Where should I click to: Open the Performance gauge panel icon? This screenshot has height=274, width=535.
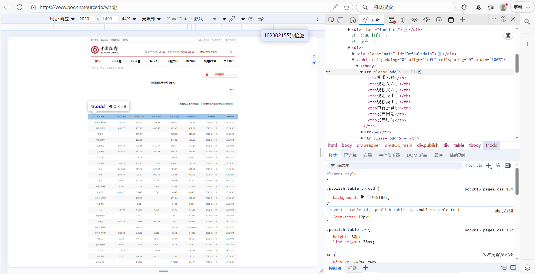[x=426, y=20]
